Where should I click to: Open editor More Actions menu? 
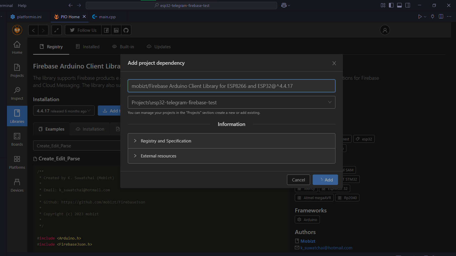(449, 16)
